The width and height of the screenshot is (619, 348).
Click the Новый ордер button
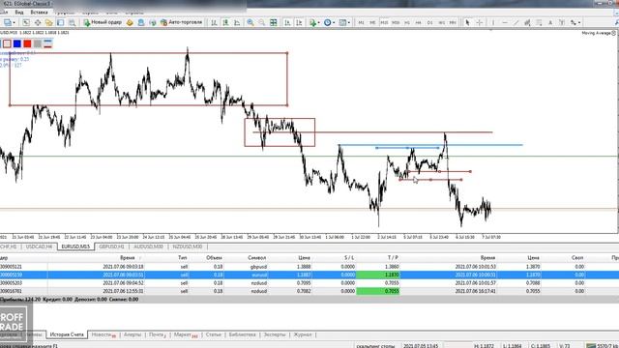103,22
